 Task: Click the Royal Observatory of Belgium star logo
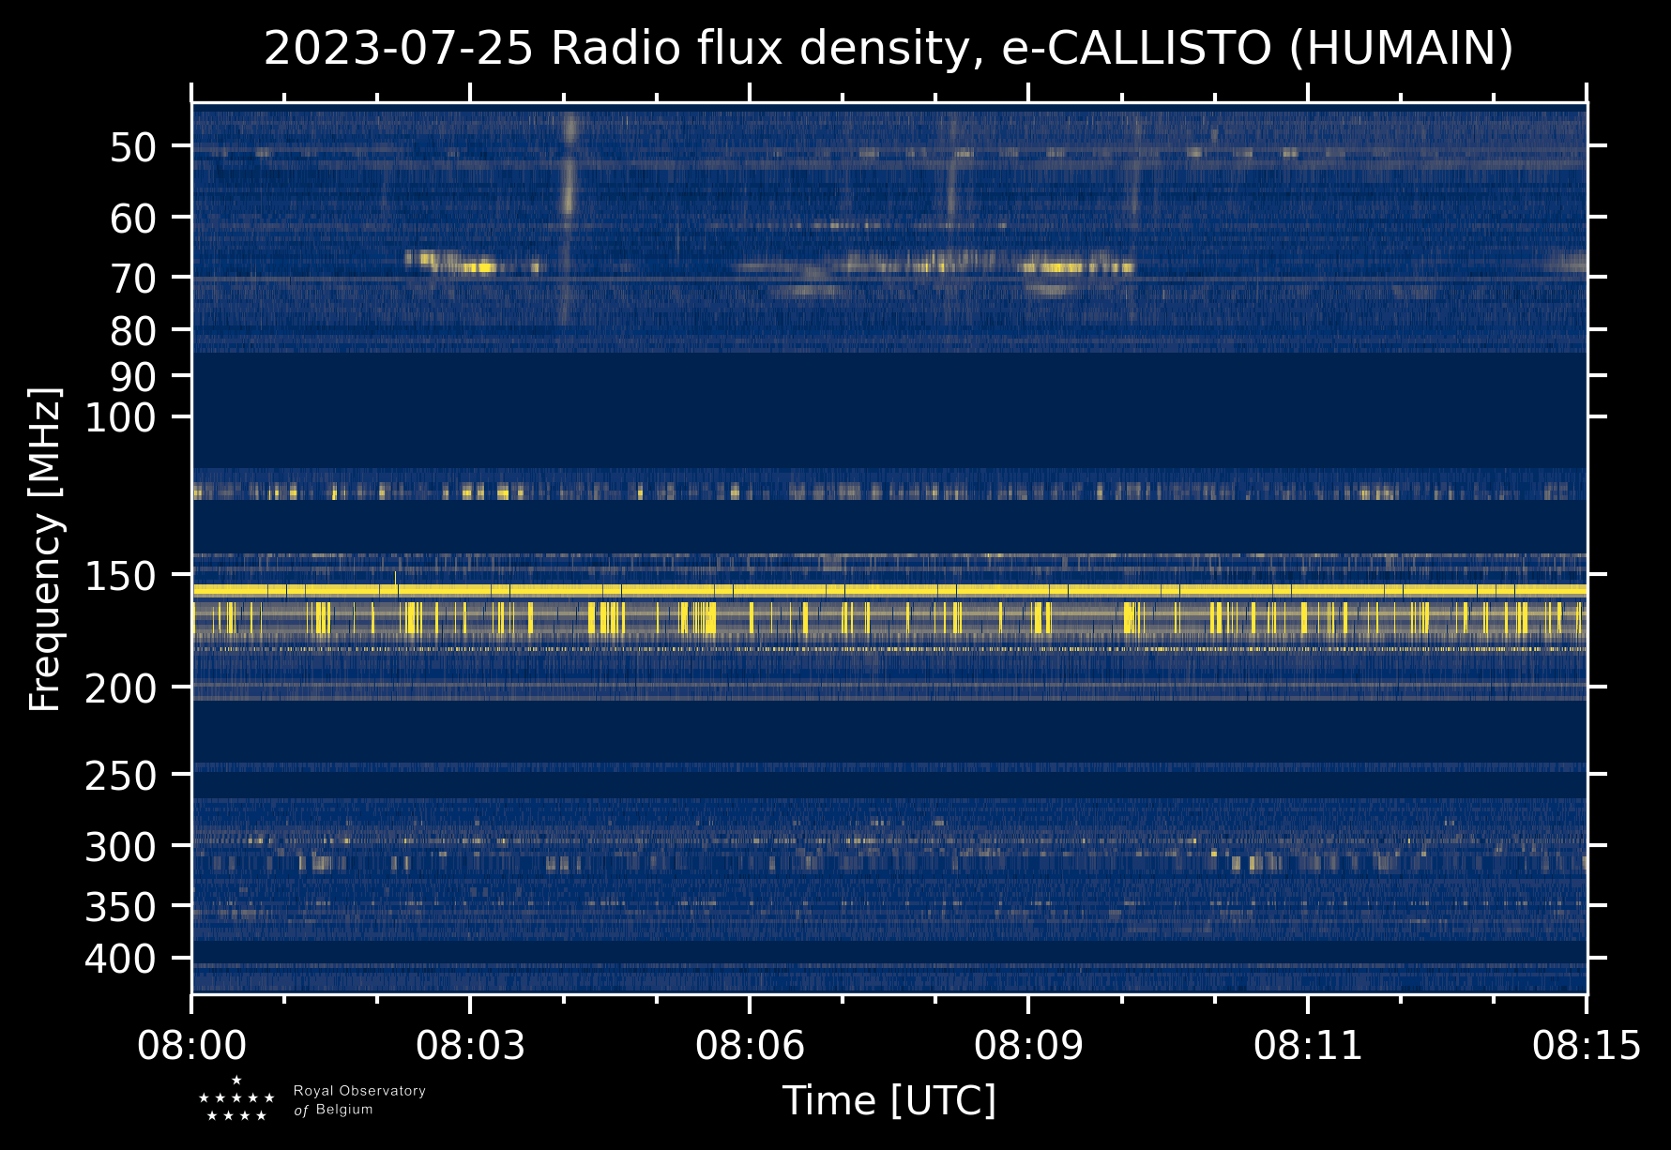click(x=236, y=1098)
